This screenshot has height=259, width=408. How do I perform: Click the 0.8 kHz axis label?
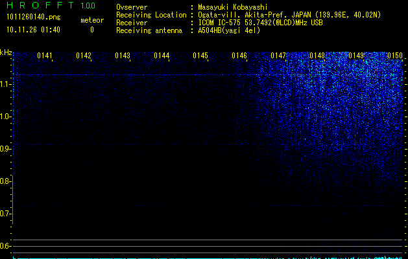(5, 181)
